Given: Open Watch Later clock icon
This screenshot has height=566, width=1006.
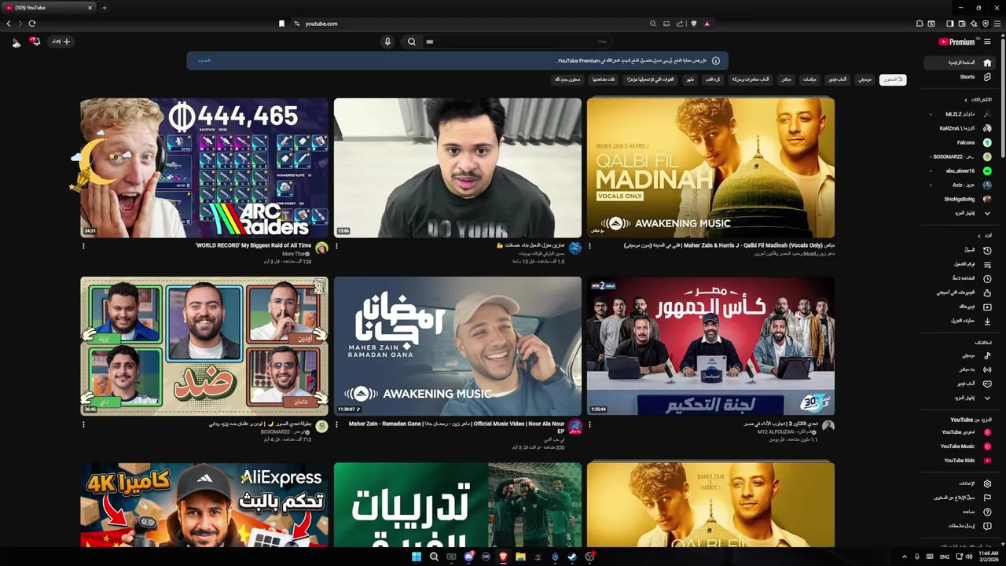Looking at the screenshot, I should [x=987, y=279].
